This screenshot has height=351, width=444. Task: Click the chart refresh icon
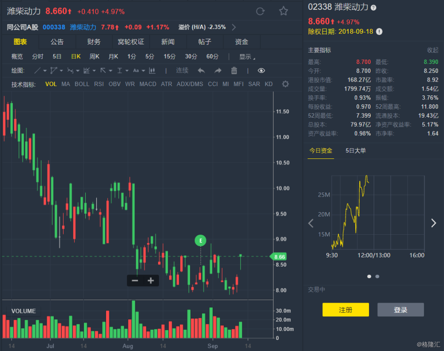(260, 11)
